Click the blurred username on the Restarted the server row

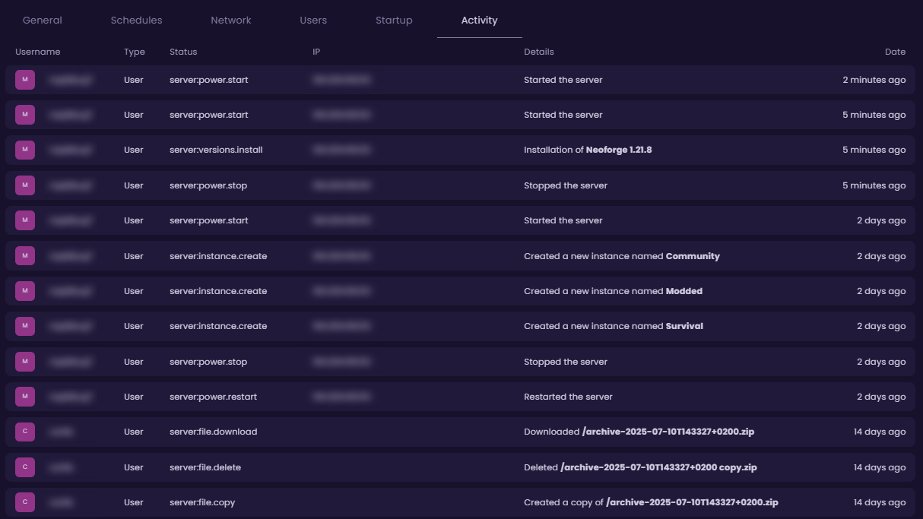[x=71, y=397]
